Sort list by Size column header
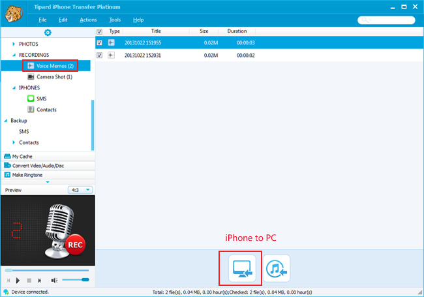Screen dimensions: 424x297 (204, 31)
